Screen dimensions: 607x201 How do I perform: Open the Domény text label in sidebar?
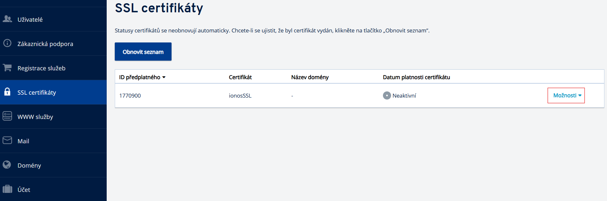[29, 166]
